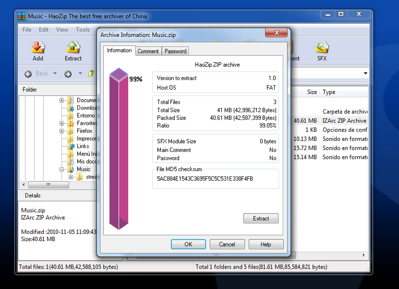This screenshot has width=399, height=289.
Task: Click the Total Size value 41 MB
Action: (x=246, y=110)
